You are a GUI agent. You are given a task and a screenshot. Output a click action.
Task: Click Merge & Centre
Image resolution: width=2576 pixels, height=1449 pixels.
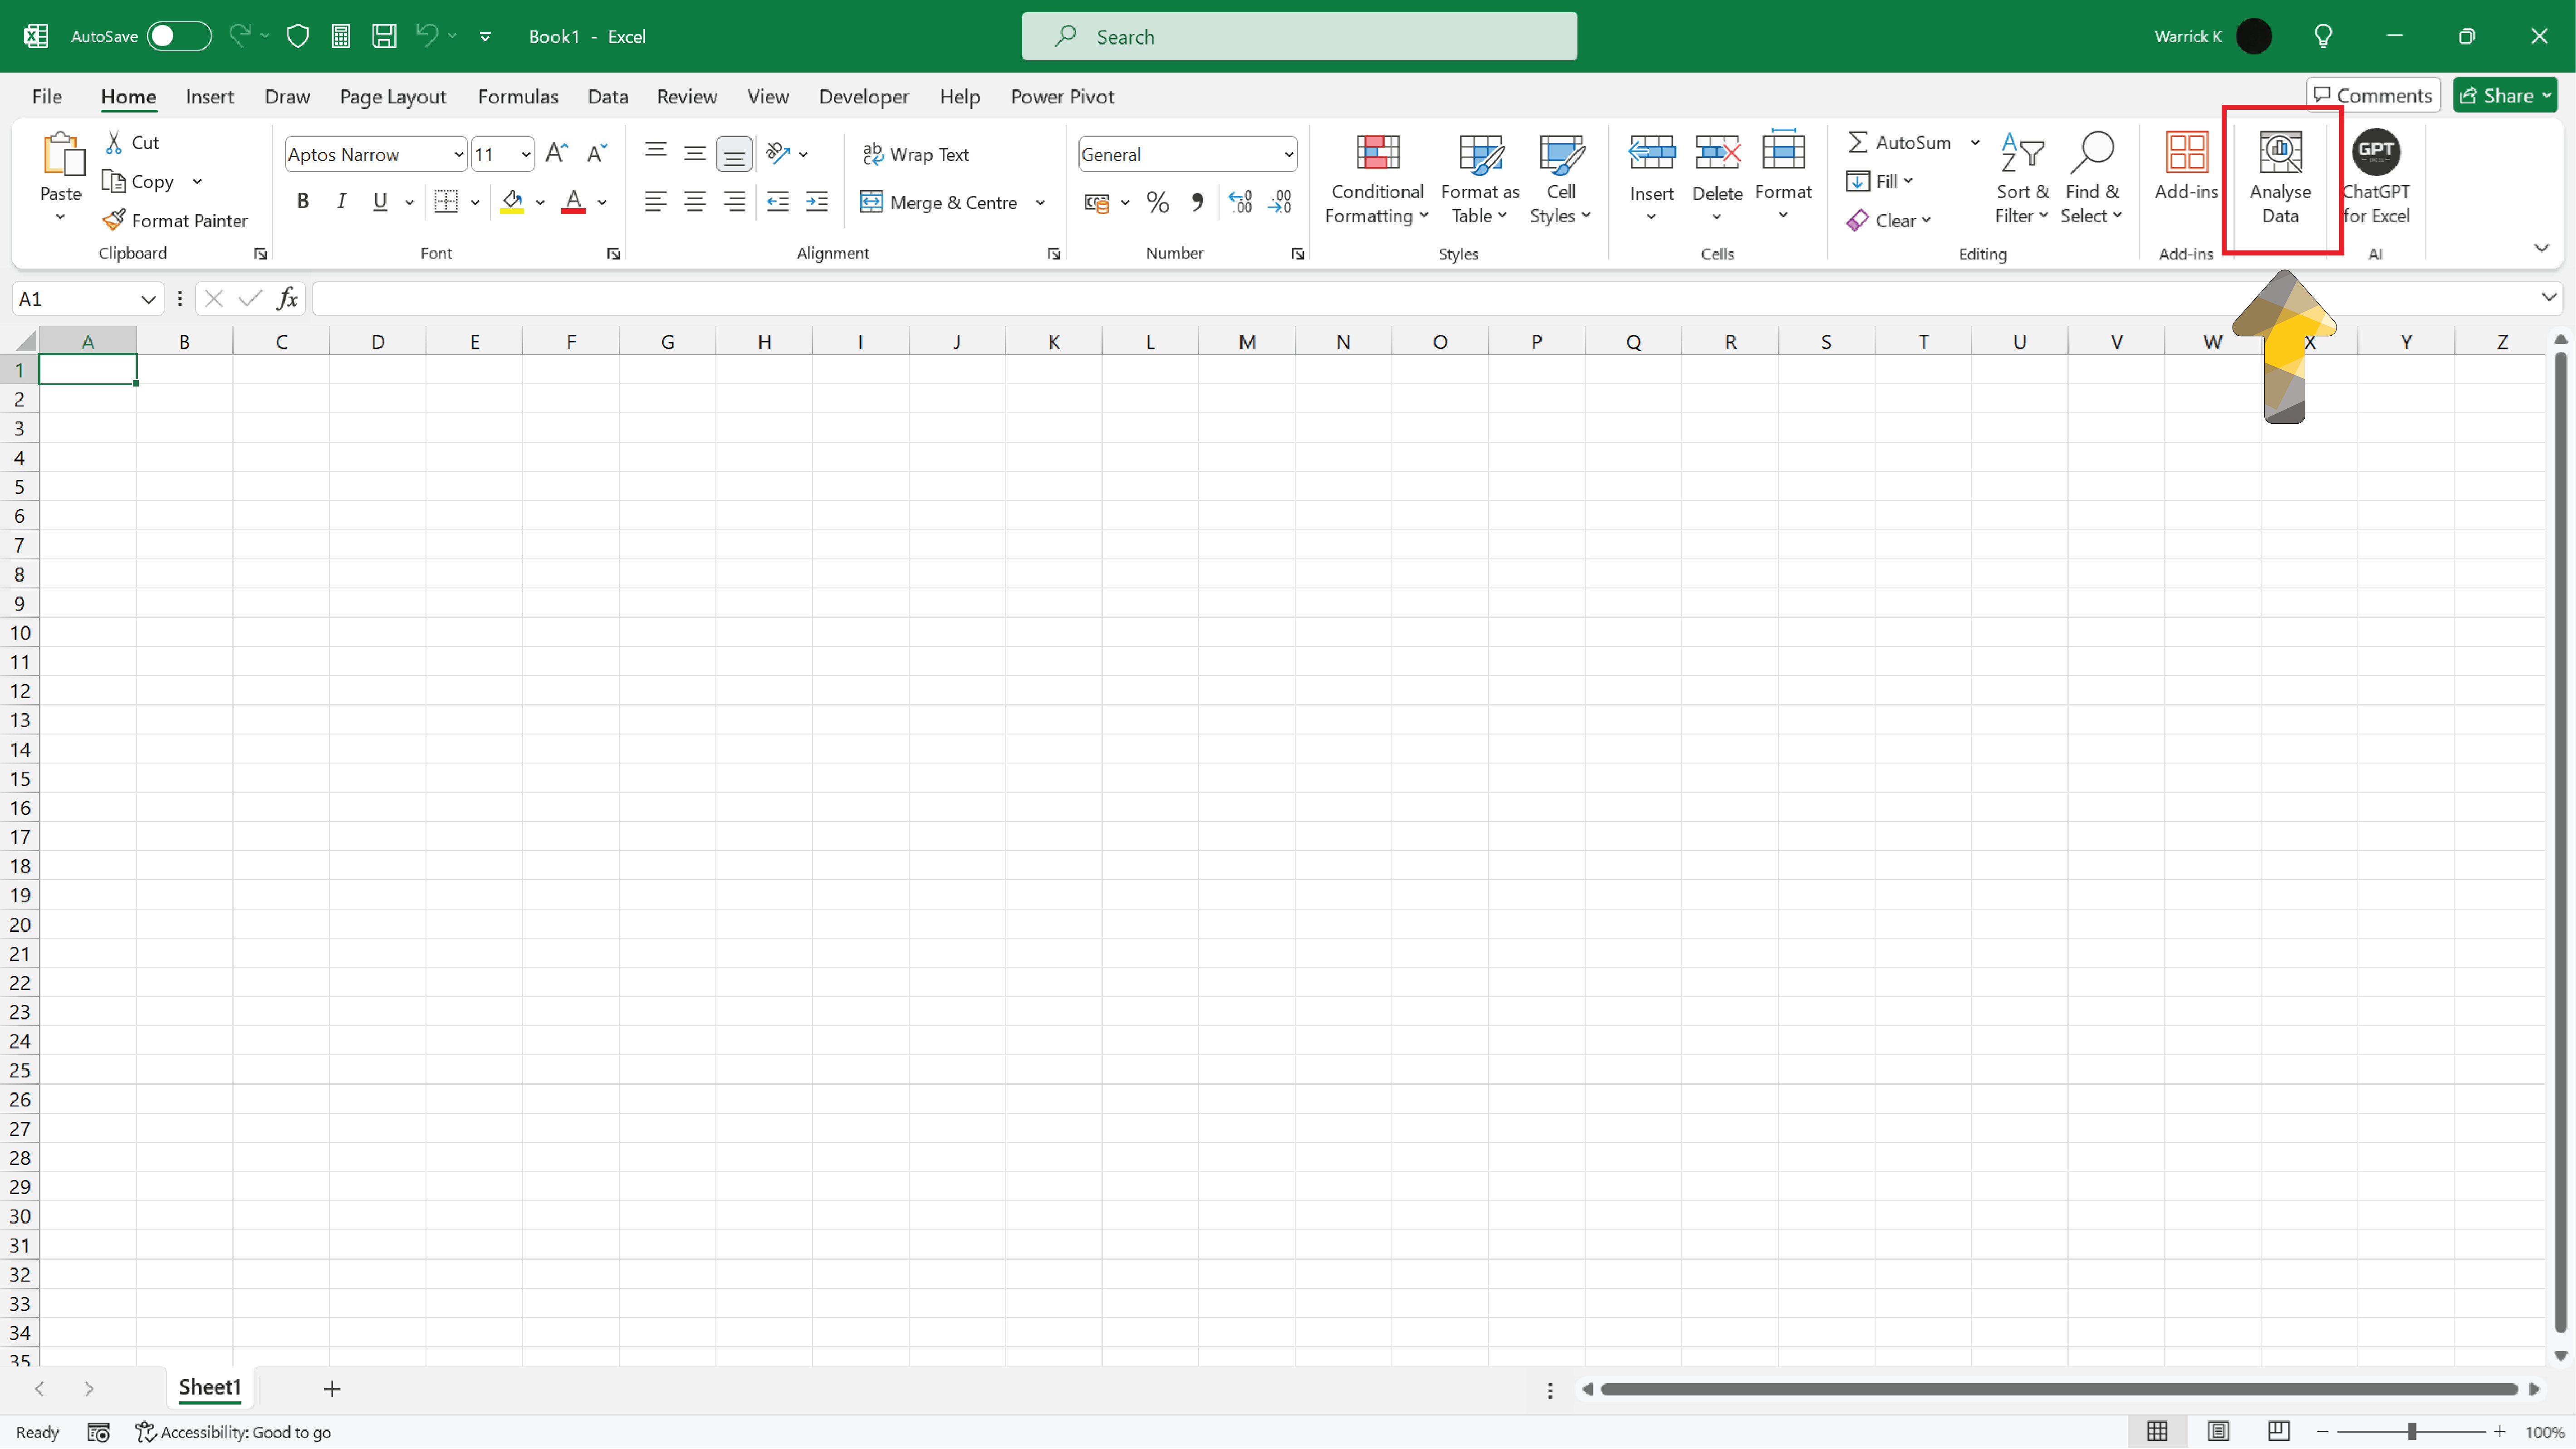(x=940, y=202)
